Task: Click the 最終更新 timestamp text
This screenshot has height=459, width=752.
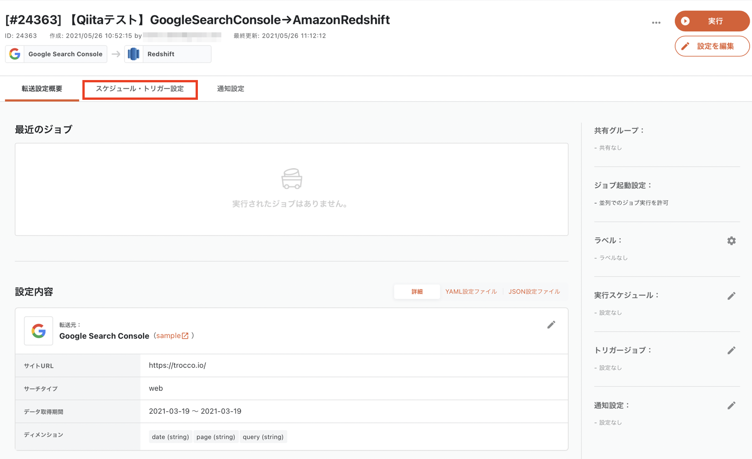Action: click(x=280, y=35)
